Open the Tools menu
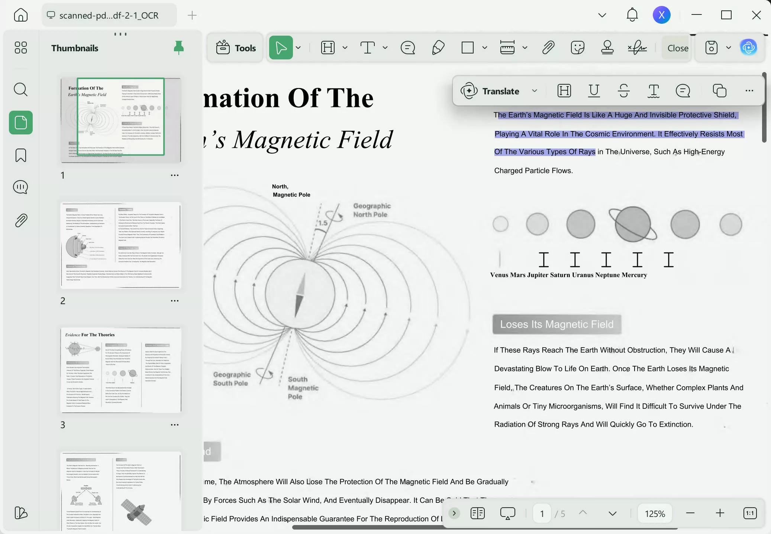 click(235, 48)
